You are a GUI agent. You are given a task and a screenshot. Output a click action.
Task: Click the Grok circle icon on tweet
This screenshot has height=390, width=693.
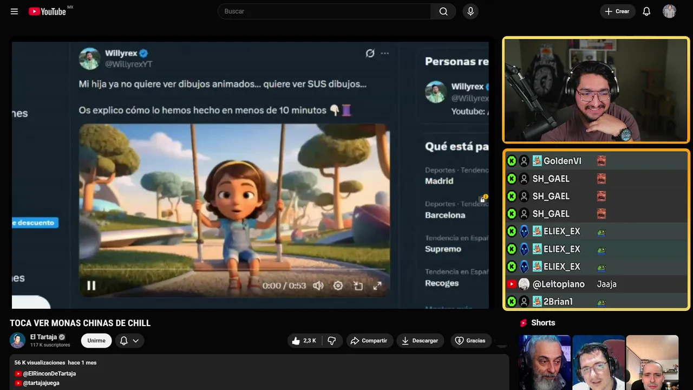[x=370, y=53]
